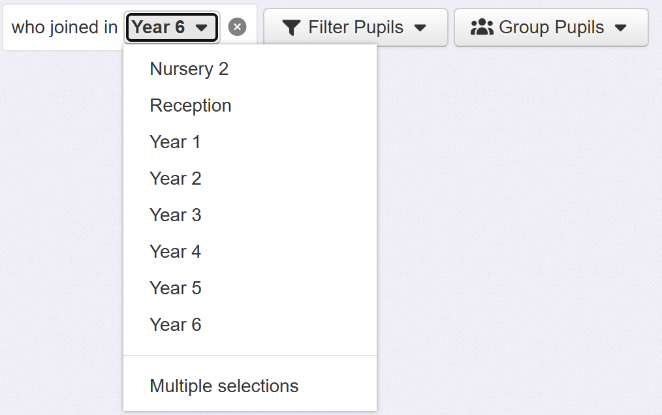Screen dimensions: 662x415
Task: Click the funnel icon on Filter Pupils
Action: (292, 27)
